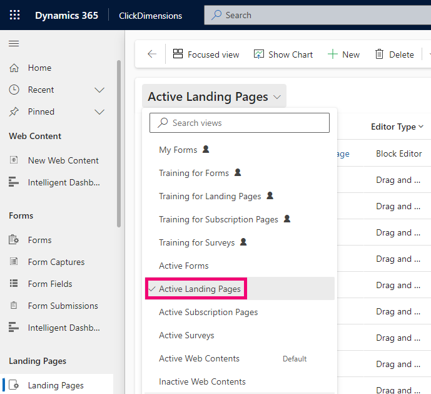Click the Home icon in sidebar
This screenshot has height=394, width=431.
pos(14,68)
